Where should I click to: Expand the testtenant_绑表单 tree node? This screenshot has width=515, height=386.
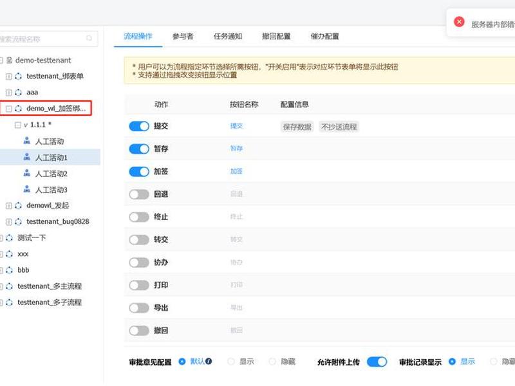click(9, 77)
